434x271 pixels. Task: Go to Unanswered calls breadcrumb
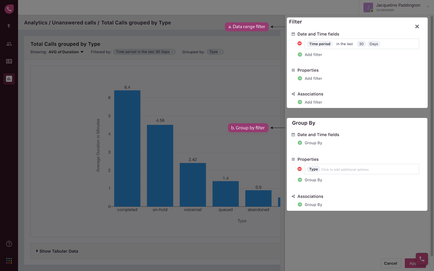[74, 23]
